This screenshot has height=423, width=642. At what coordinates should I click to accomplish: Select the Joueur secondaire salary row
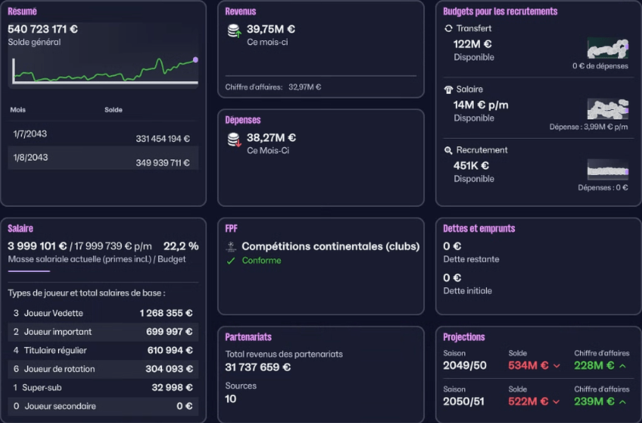[x=103, y=406]
